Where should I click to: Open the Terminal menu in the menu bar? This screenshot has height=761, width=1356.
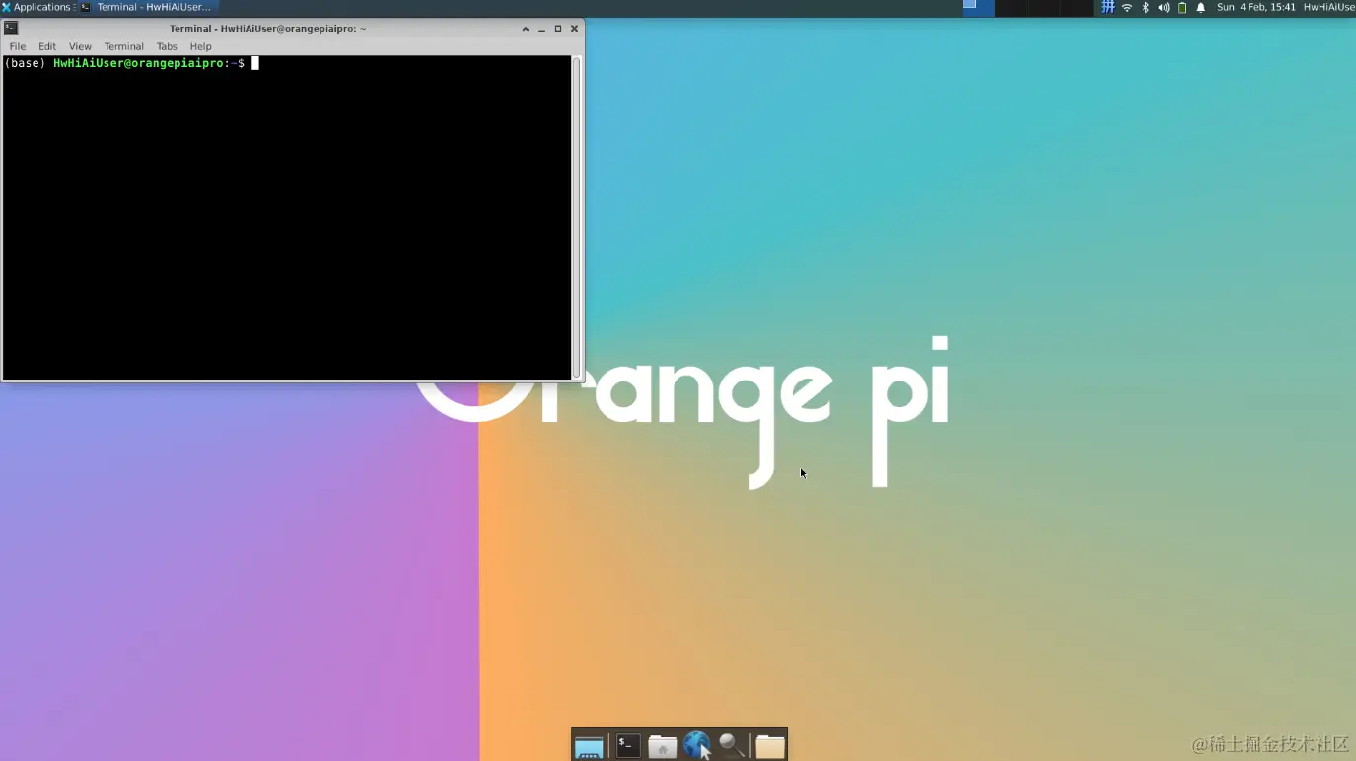(x=124, y=46)
